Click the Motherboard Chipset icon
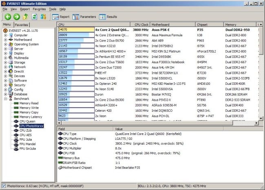 (60, 168)
